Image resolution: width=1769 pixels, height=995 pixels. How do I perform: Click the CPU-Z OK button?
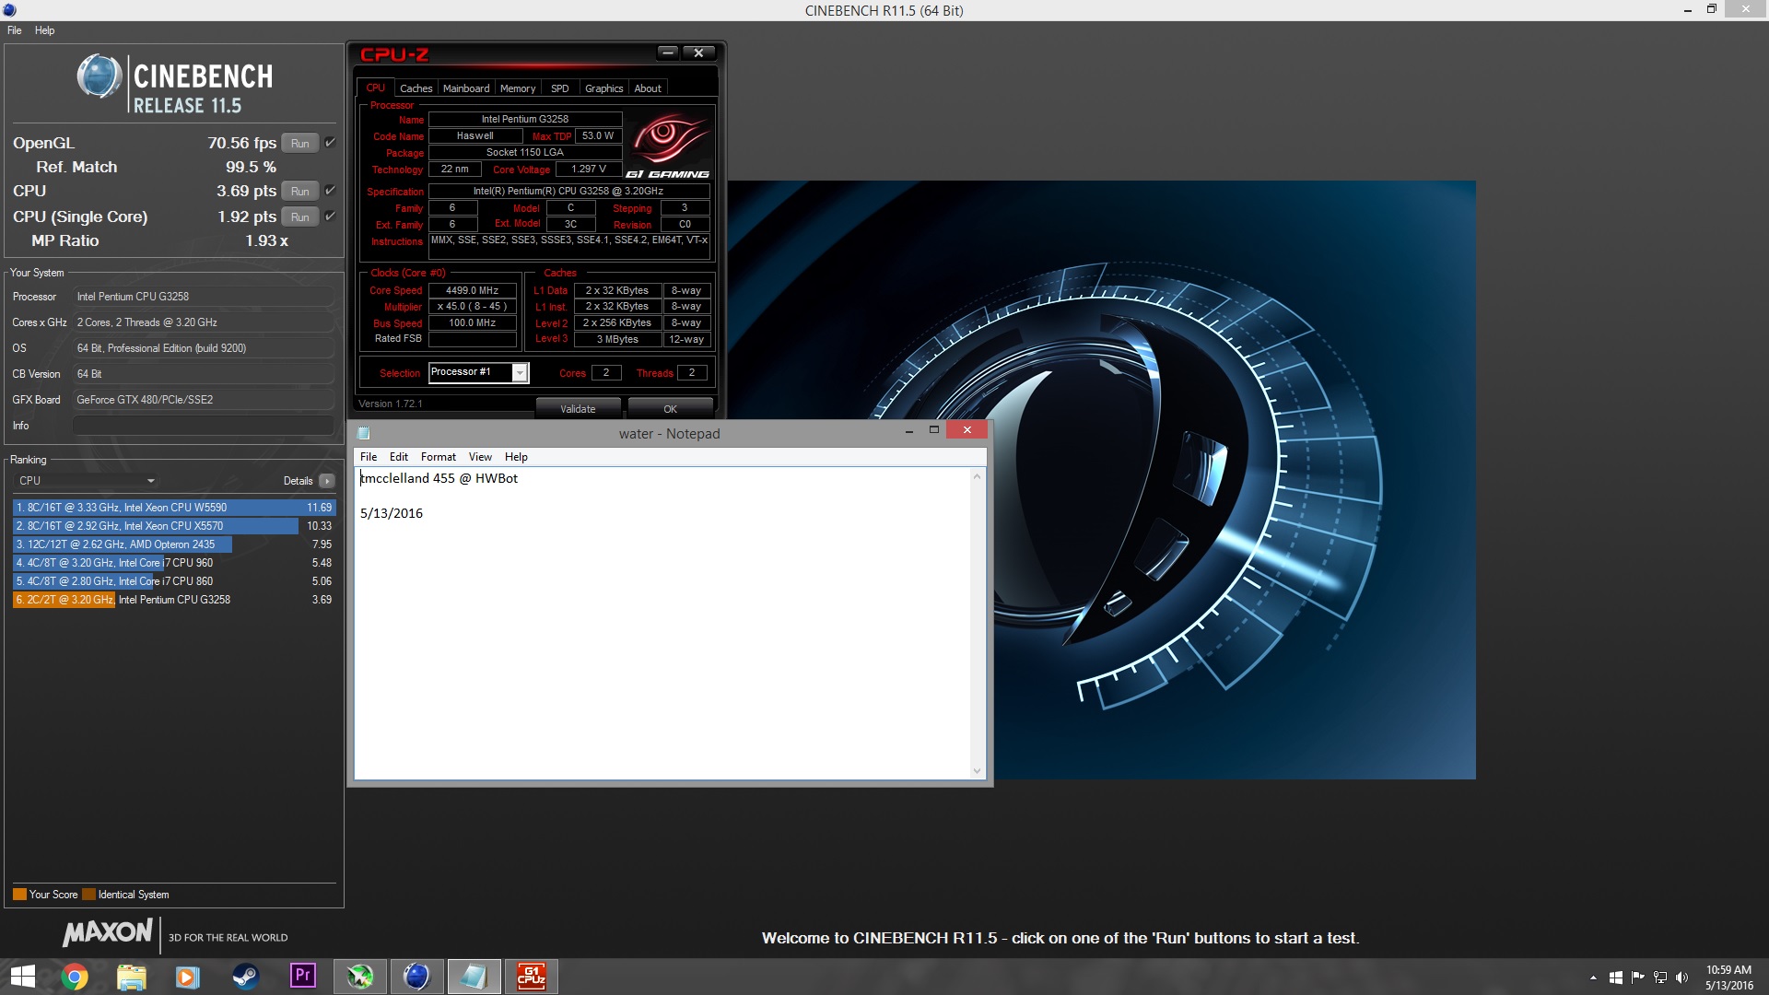click(x=670, y=408)
